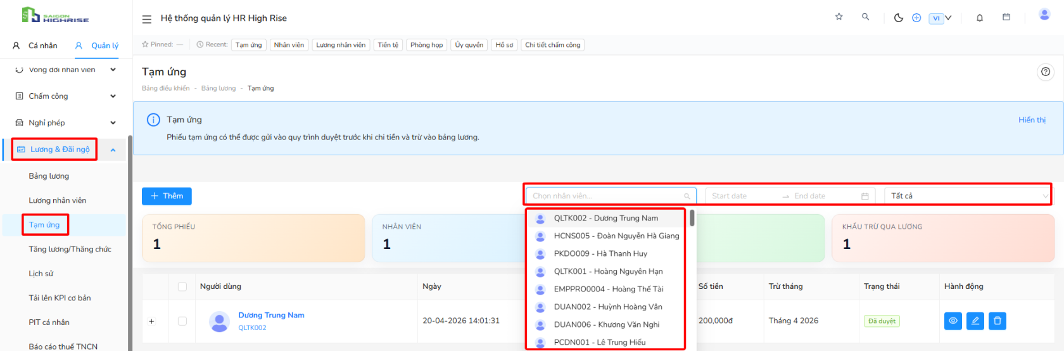This screenshot has height=351, width=1064.
Task: Select EMPPRO0004 - Hoàng Thế Tài option
Action: tap(607, 289)
